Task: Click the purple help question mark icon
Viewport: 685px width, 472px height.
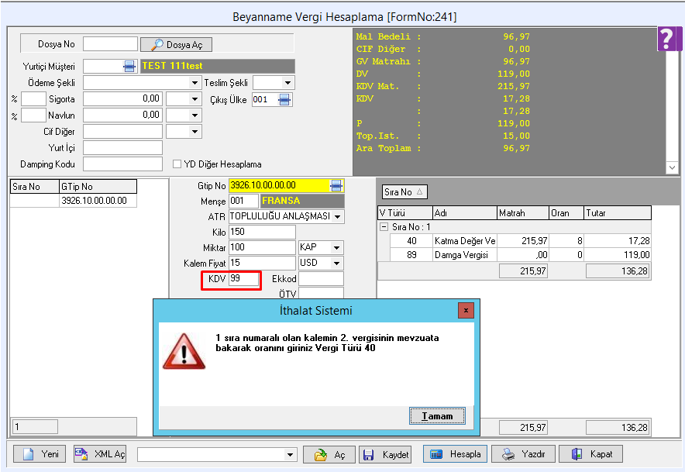Action: coord(670,39)
